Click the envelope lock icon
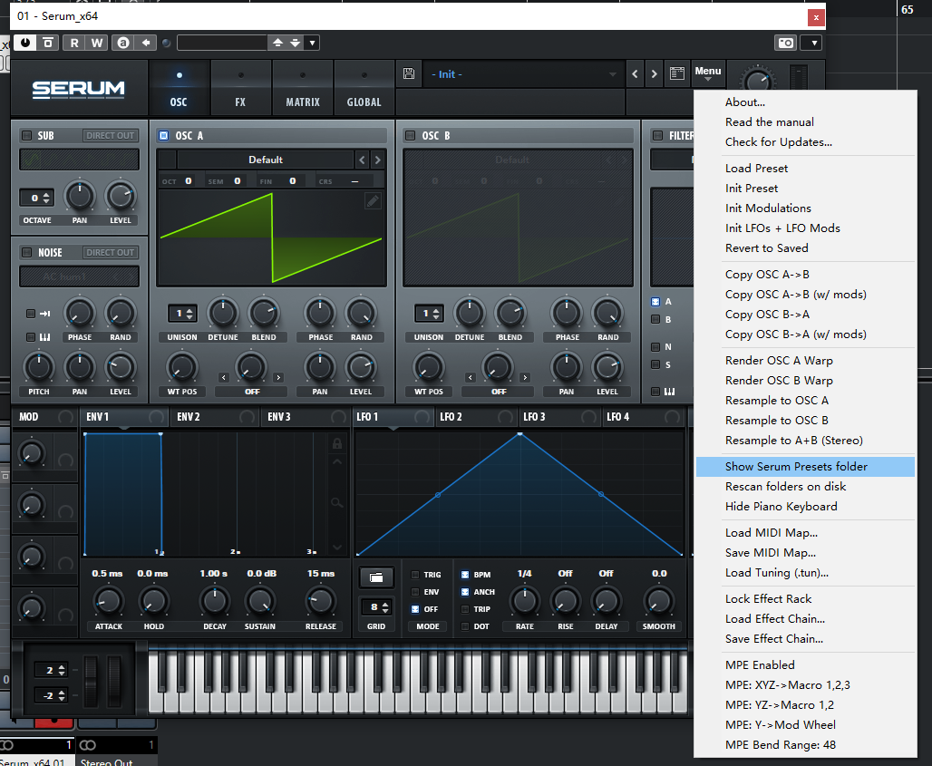The height and width of the screenshot is (766, 932). [x=337, y=443]
